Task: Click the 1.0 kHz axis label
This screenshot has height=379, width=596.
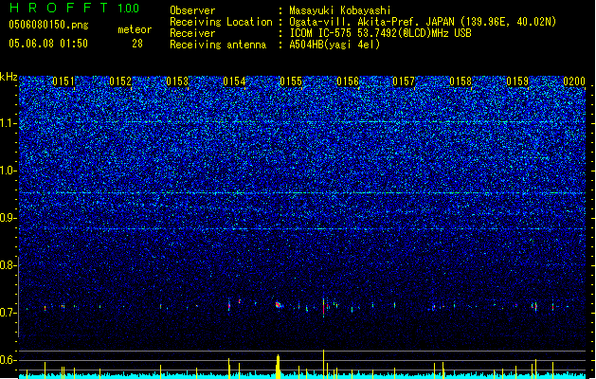Action: click(x=8, y=171)
